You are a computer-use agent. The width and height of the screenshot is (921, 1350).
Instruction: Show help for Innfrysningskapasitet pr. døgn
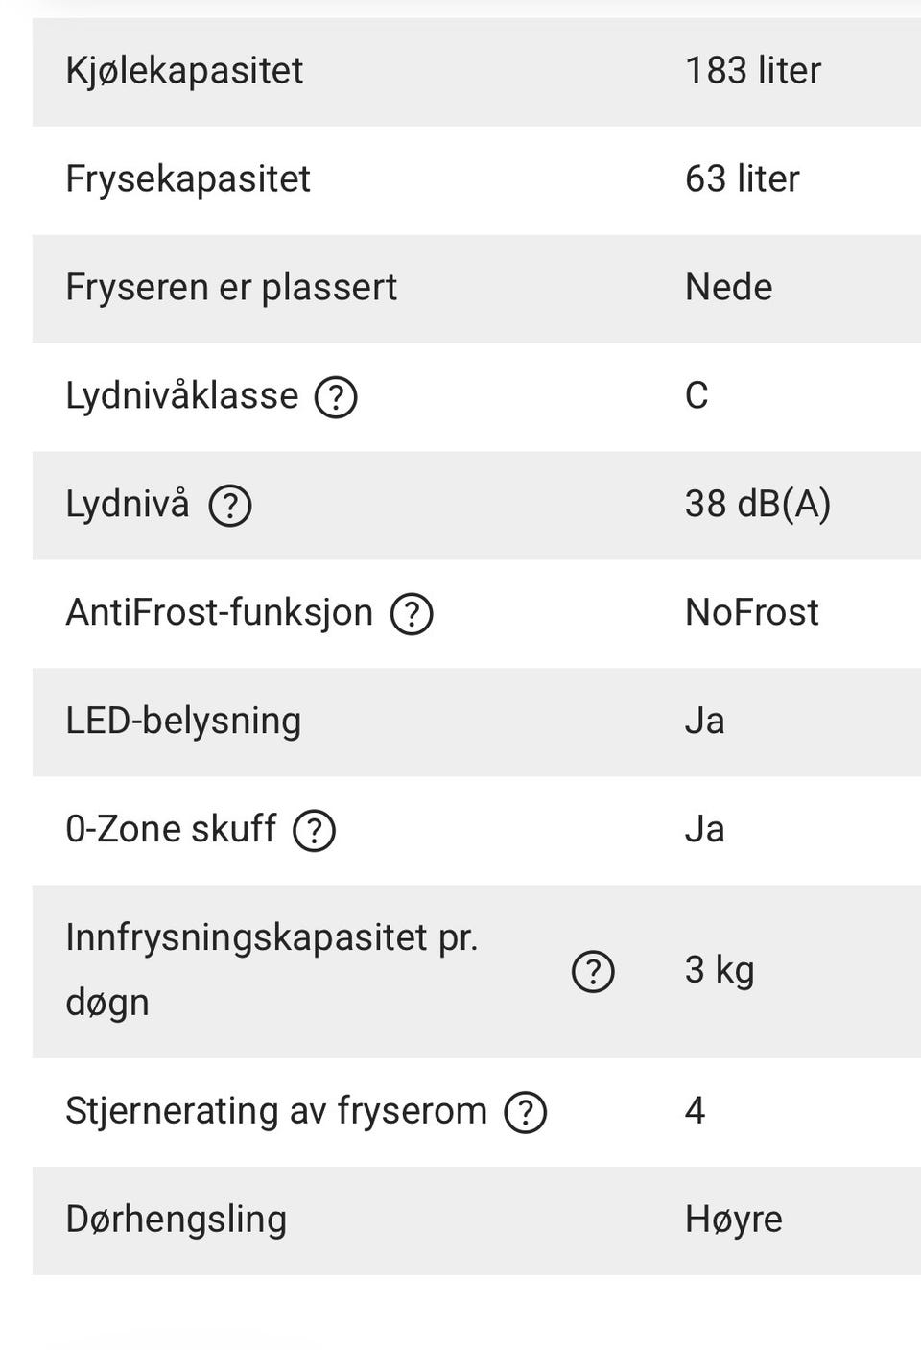(593, 972)
